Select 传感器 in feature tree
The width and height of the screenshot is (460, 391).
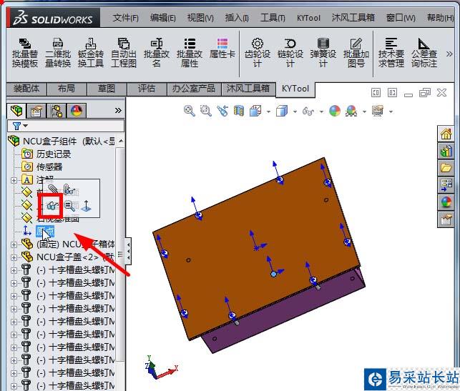point(49,167)
